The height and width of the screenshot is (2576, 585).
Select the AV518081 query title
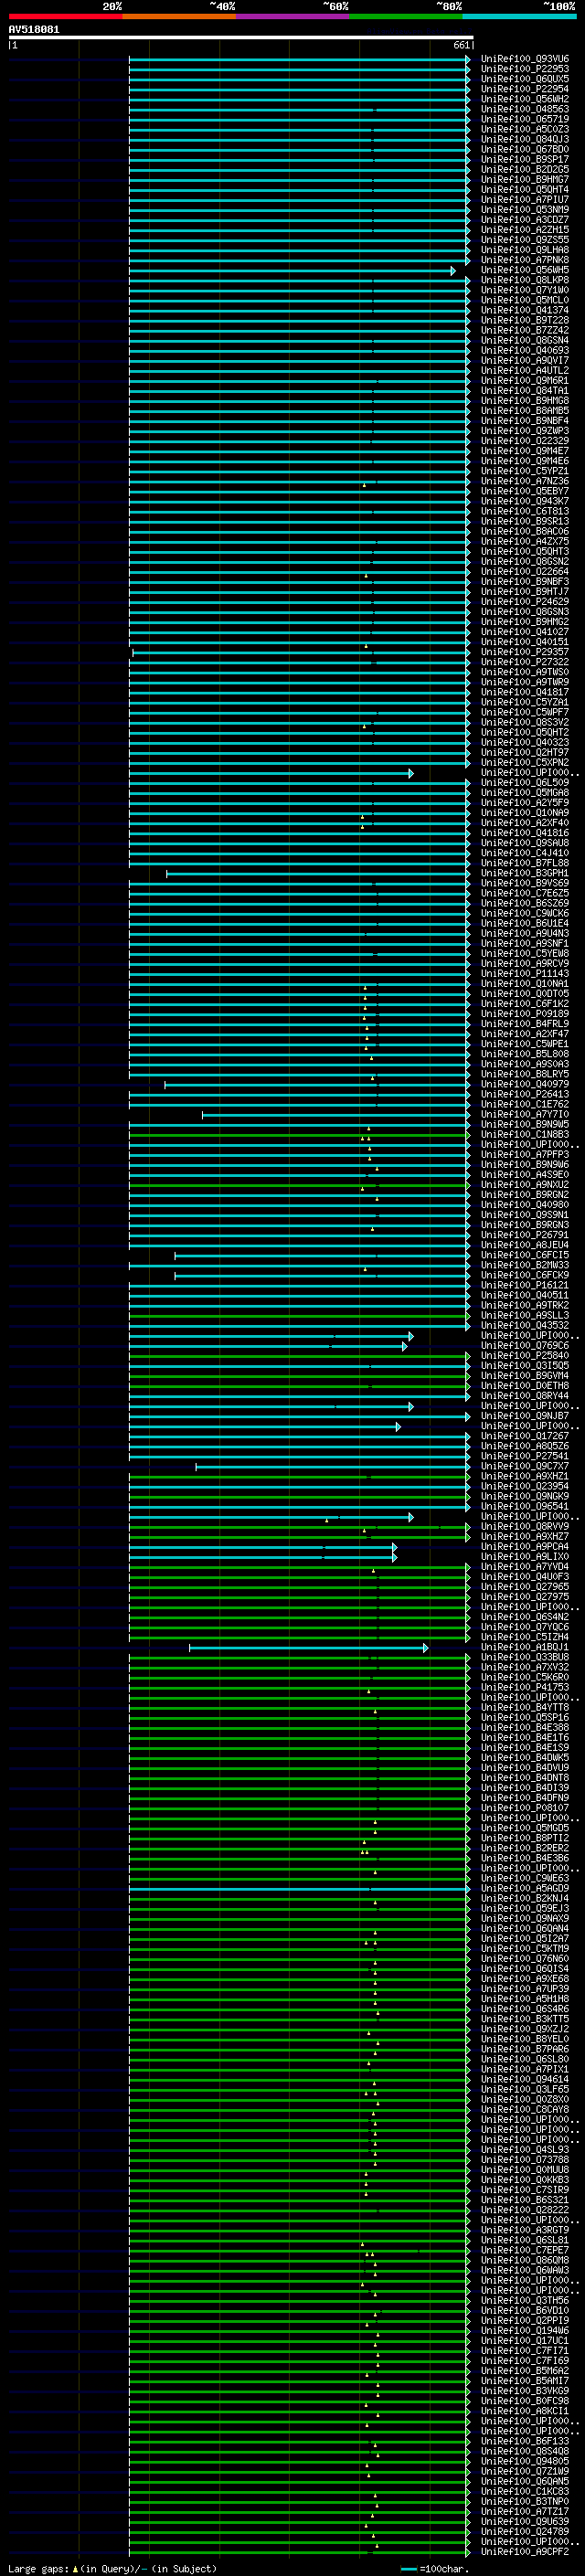(34, 30)
